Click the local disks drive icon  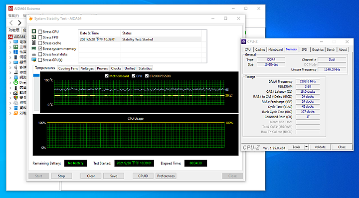(34, 54)
